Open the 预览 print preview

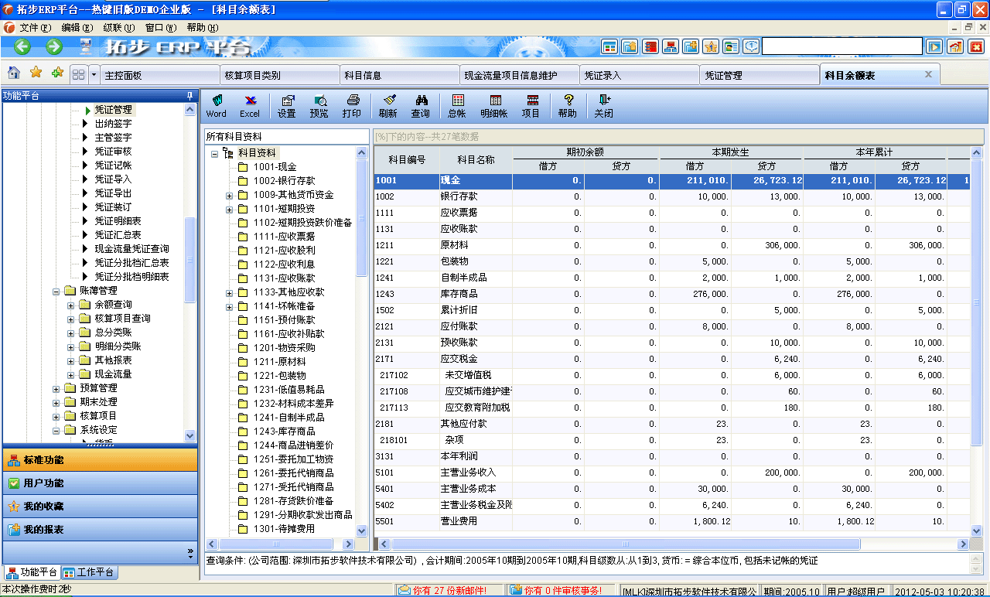click(x=319, y=104)
